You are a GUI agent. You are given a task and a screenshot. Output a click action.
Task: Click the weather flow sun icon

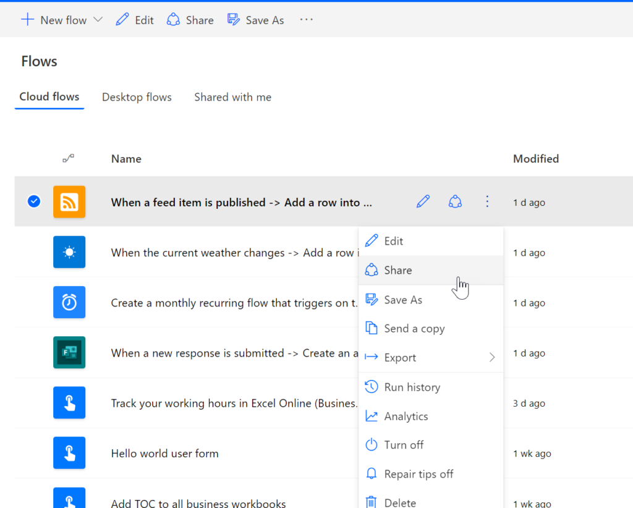pos(69,252)
